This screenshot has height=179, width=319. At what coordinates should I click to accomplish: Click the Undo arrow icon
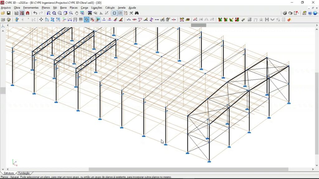[35, 13]
